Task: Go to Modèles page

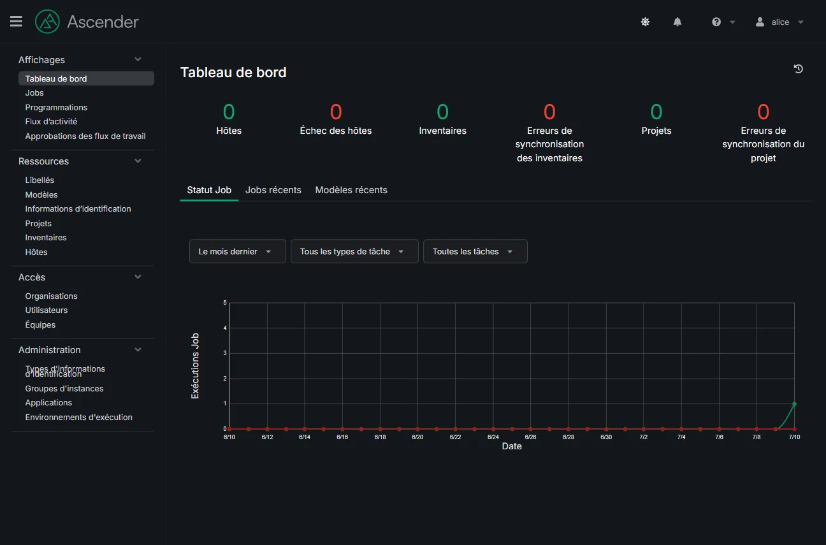Action: point(41,194)
